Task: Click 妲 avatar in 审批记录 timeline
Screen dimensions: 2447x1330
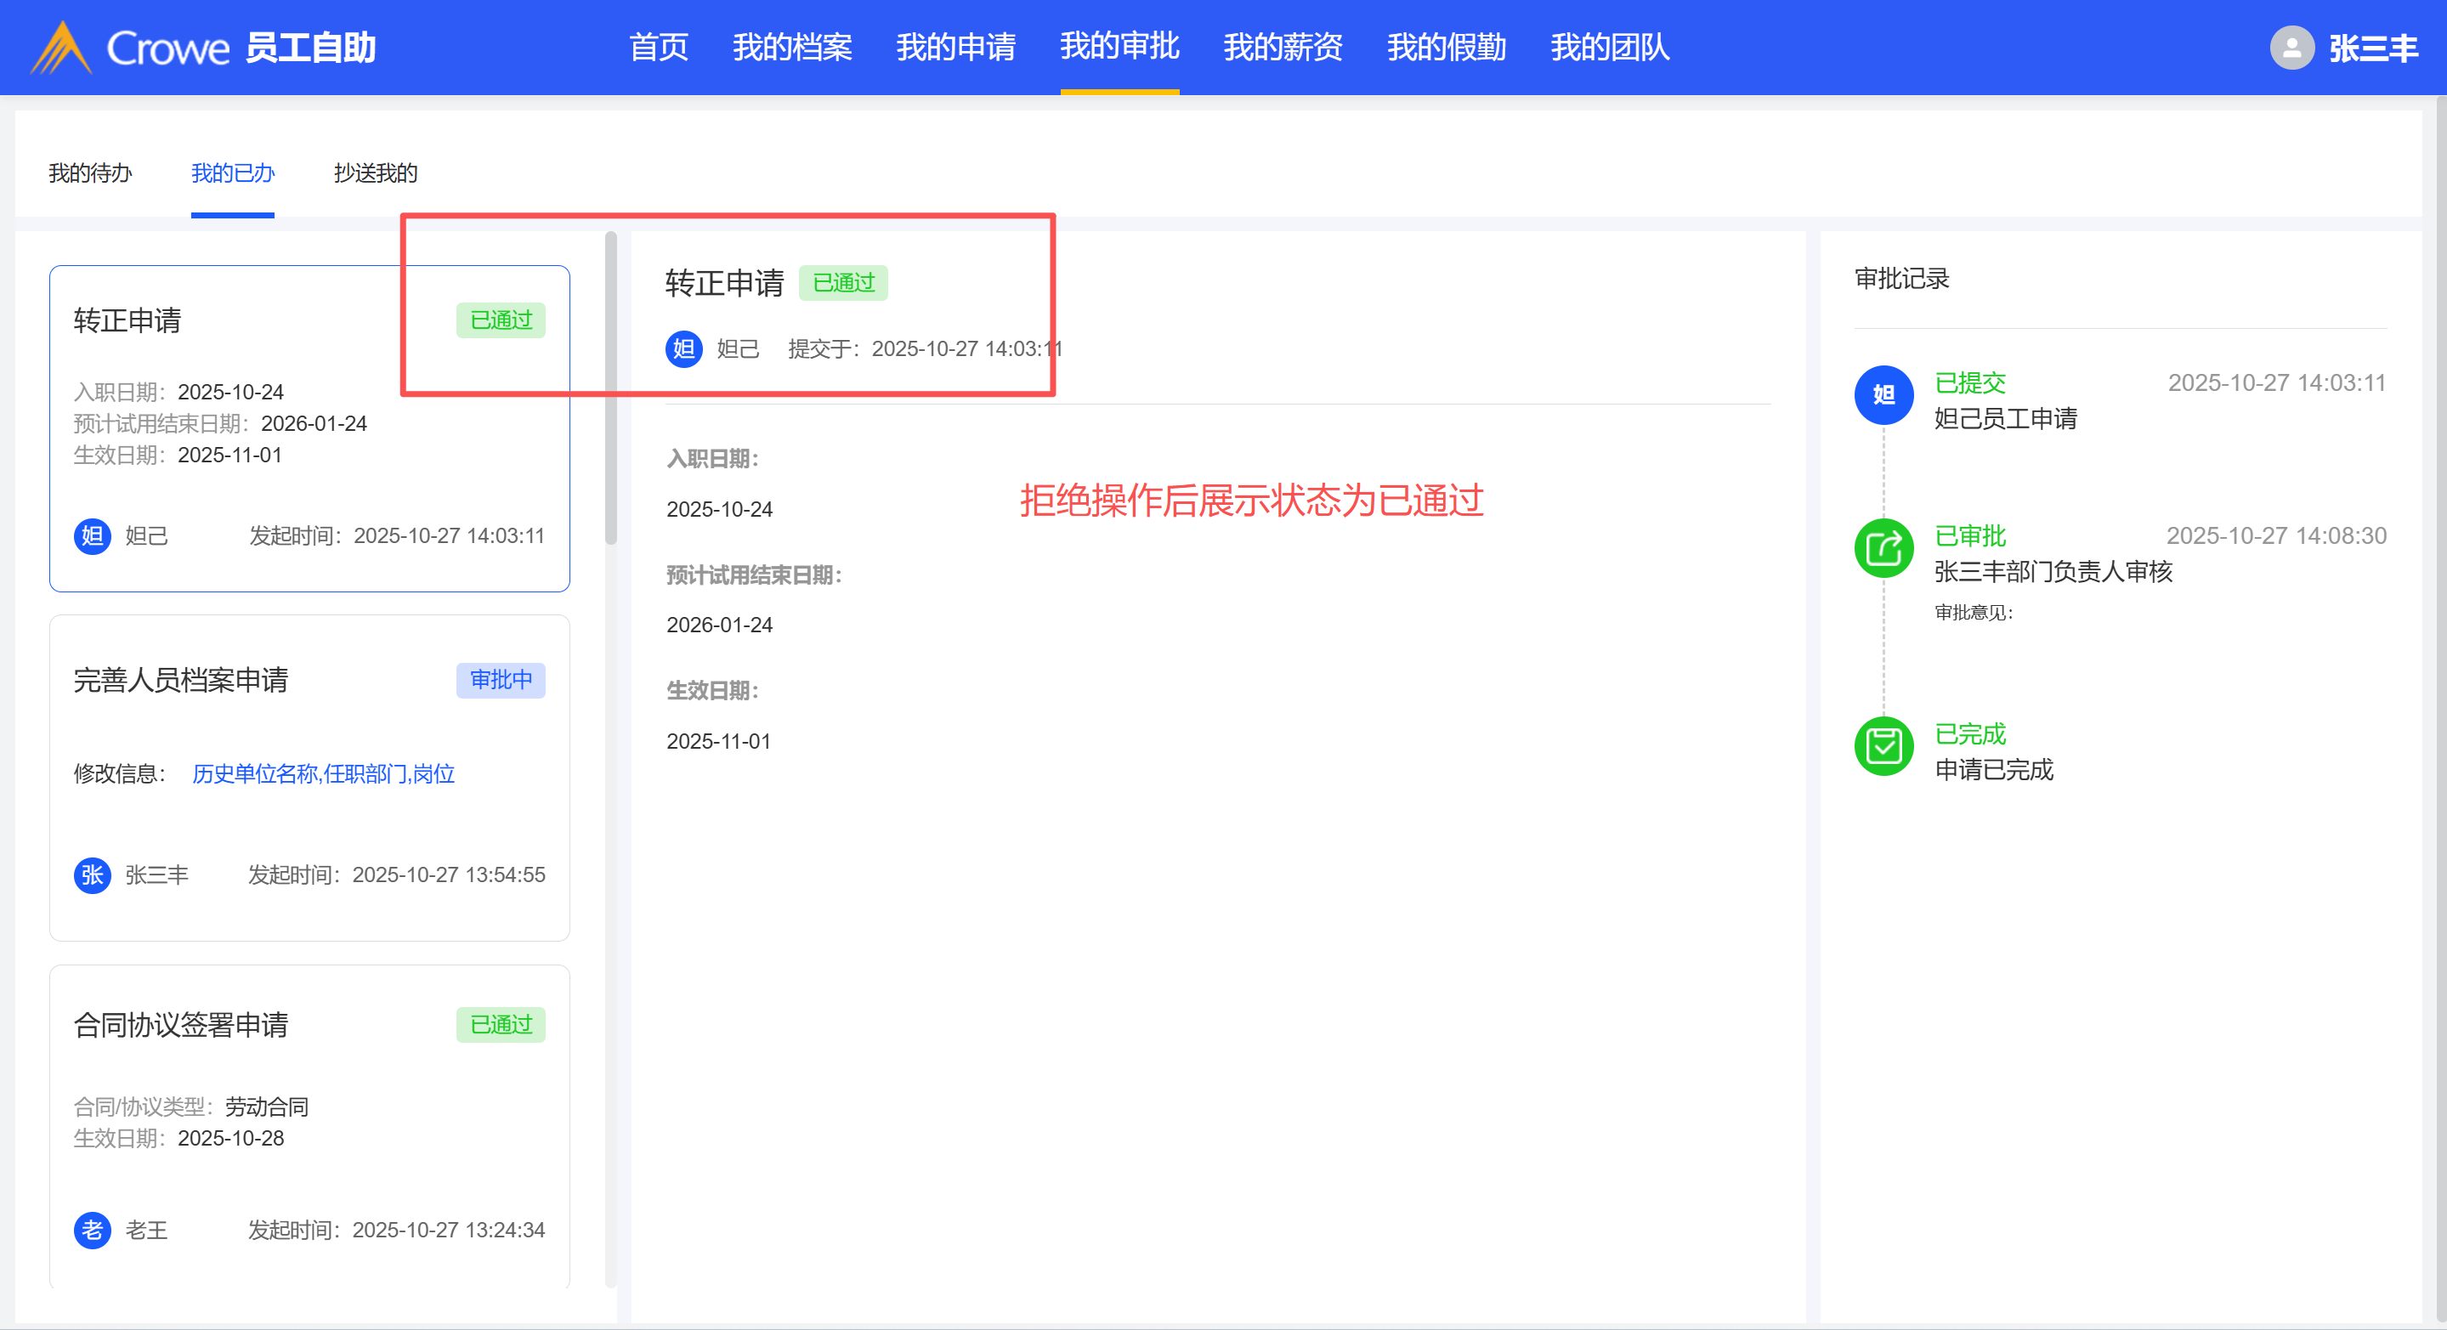Action: coord(1883,394)
